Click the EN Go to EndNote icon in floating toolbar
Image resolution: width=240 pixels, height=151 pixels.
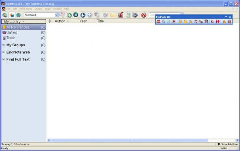click(158, 22)
